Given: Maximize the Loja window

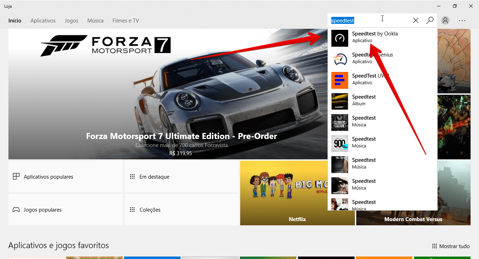Looking at the screenshot, I should click(455, 6).
